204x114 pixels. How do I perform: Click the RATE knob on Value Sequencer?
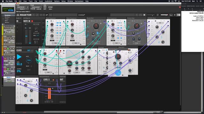tap(72, 24)
